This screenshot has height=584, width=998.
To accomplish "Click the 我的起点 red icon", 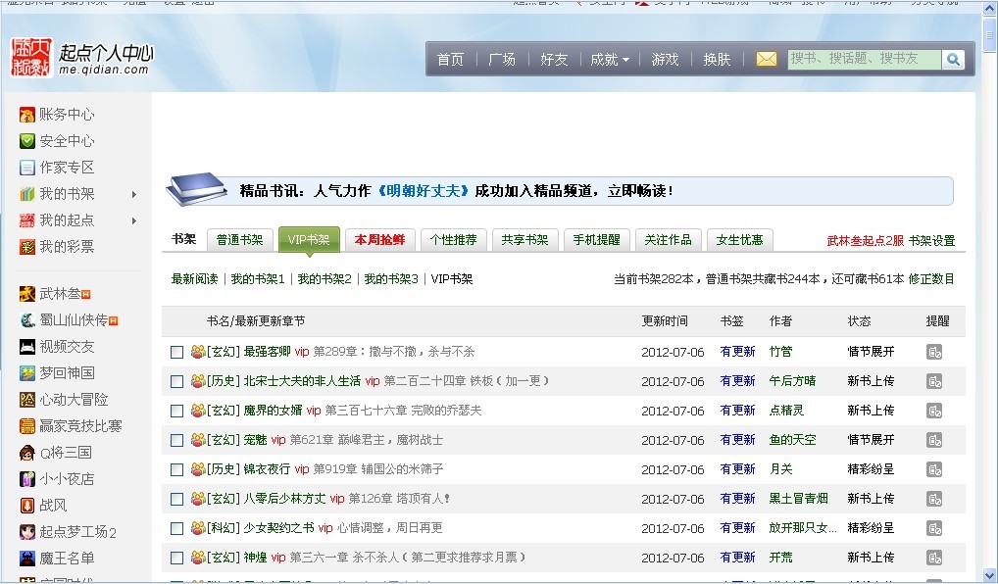I will point(26,220).
